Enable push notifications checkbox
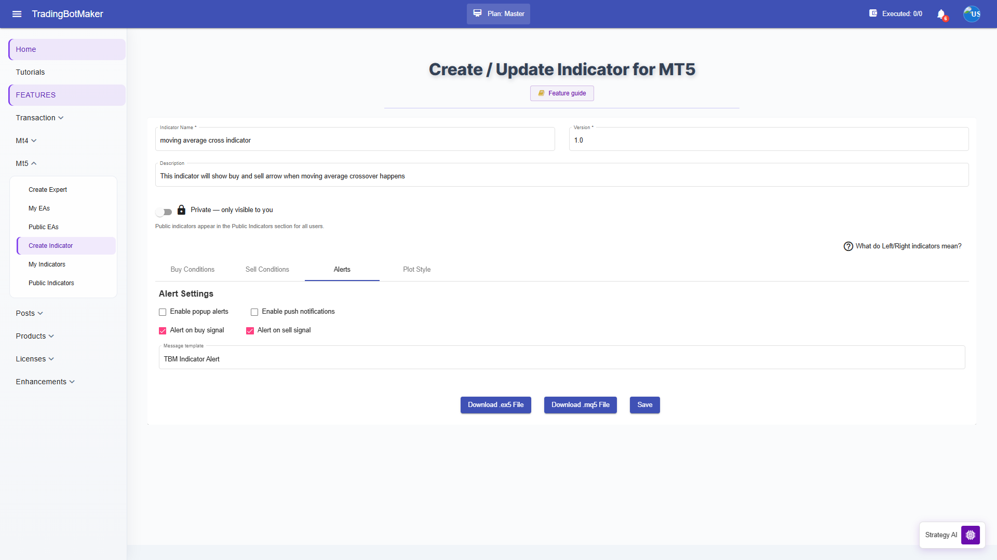The width and height of the screenshot is (997, 560). point(254,312)
